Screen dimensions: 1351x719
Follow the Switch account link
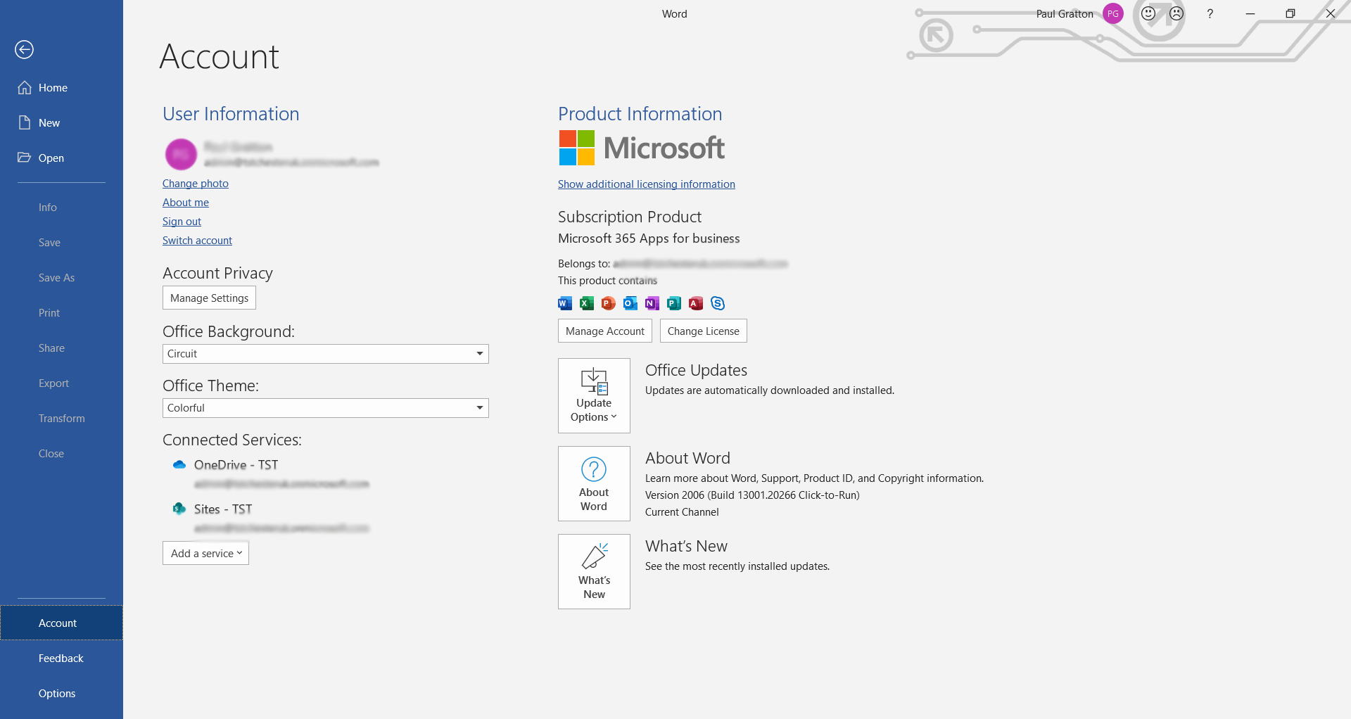coord(197,241)
